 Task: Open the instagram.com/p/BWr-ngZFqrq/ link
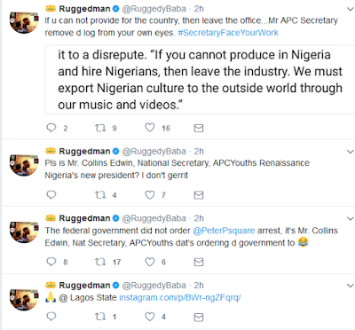[x=180, y=298]
